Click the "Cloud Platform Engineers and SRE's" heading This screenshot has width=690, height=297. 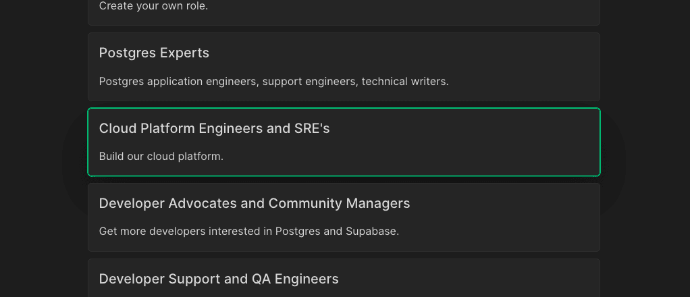pyautogui.click(x=214, y=128)
